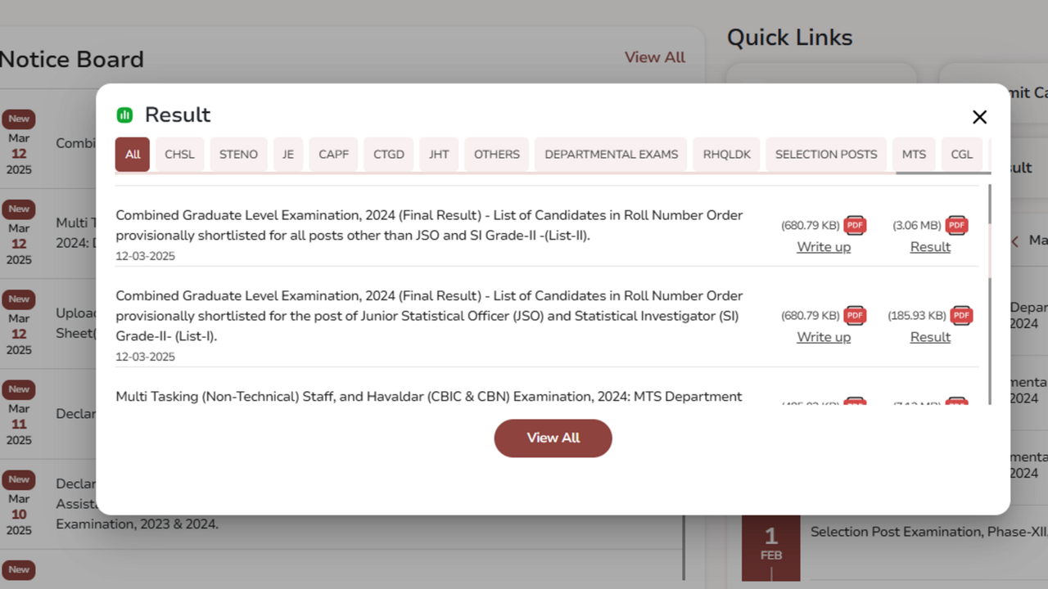The width and height of the screenshot is (1048, 589).
Task: Click the green chart icon beside Result title
Action: (124, 115)
